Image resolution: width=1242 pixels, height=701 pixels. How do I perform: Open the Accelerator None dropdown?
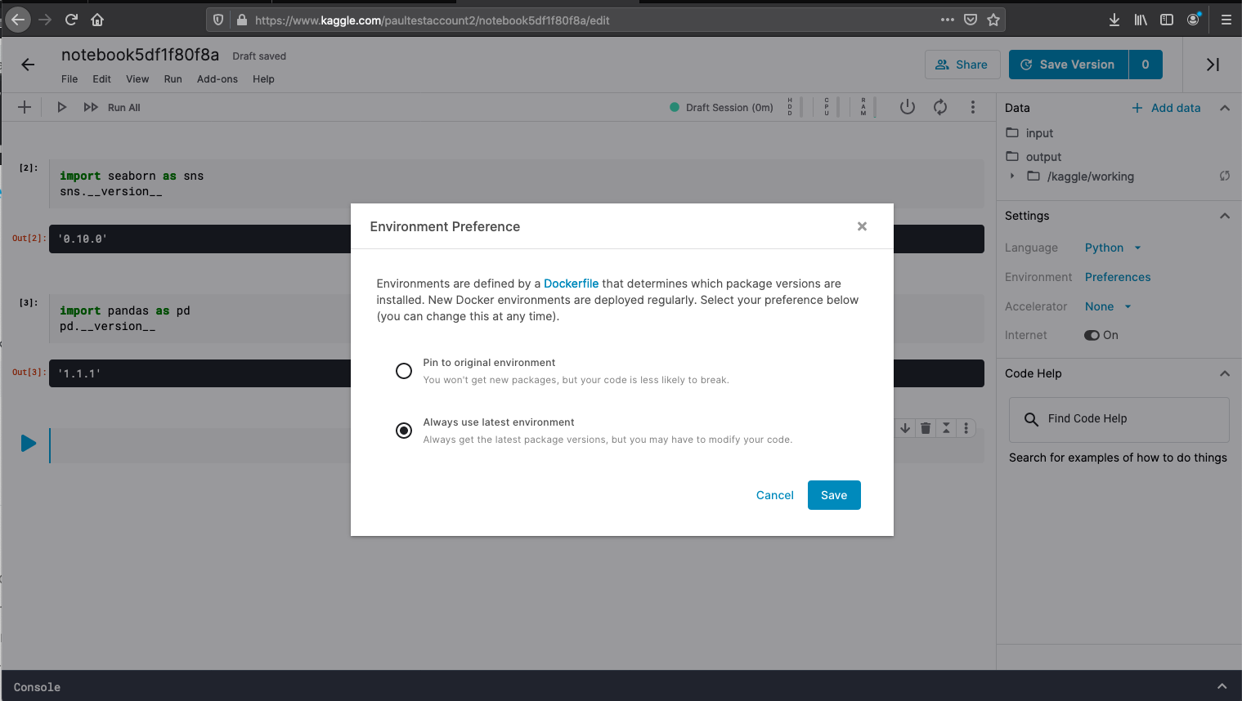(1107, 306)
